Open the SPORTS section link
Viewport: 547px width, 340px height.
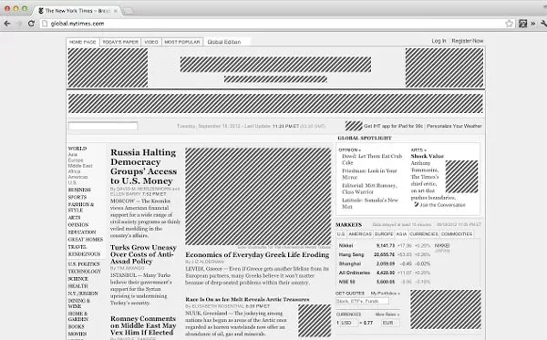[77, 197]
